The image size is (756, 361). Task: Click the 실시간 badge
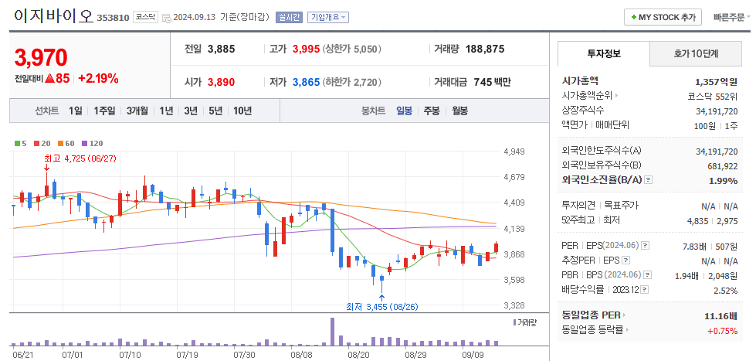[288, 17]
